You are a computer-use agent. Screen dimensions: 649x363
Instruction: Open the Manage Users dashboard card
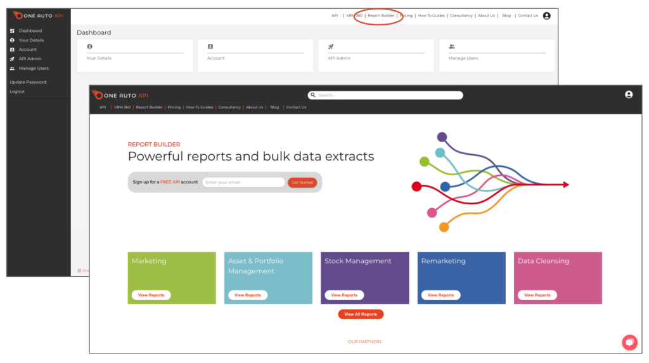[497, 55]
